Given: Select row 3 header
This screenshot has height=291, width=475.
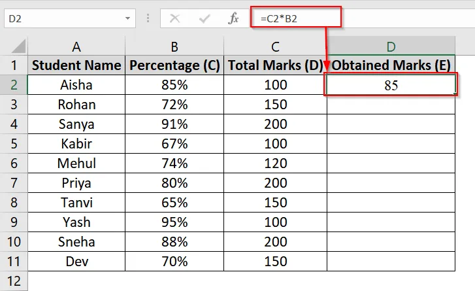Looking at the screenshot, I should 14,104.
